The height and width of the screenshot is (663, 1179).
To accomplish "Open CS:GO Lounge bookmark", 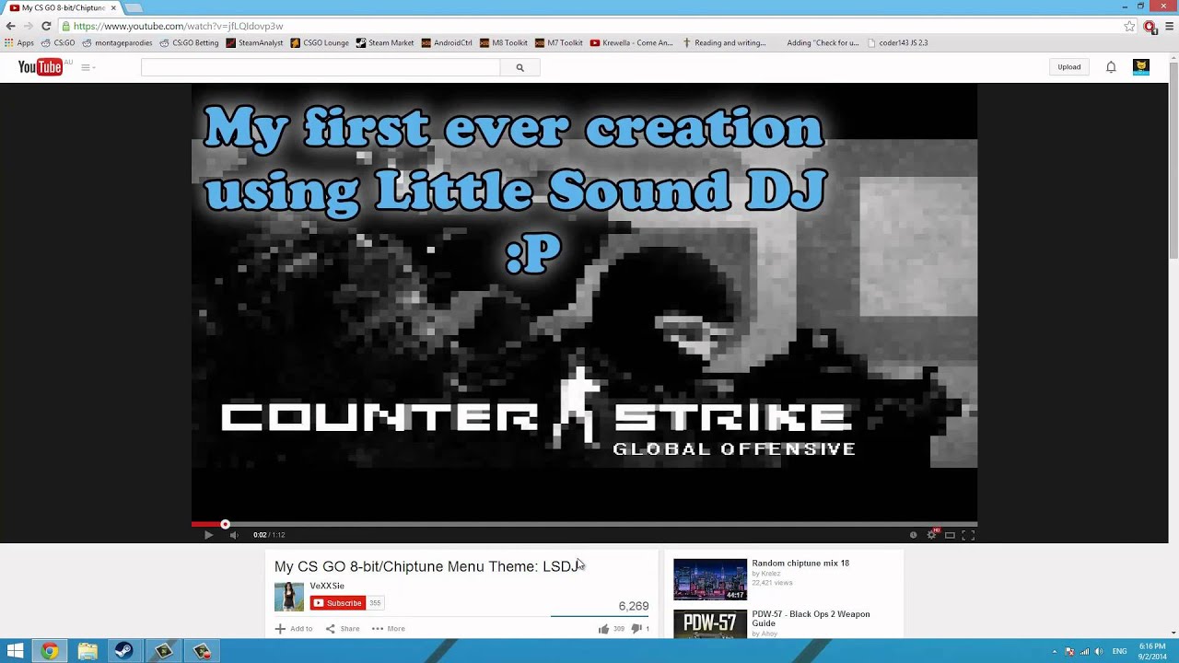I will click(x=320, y=42).
